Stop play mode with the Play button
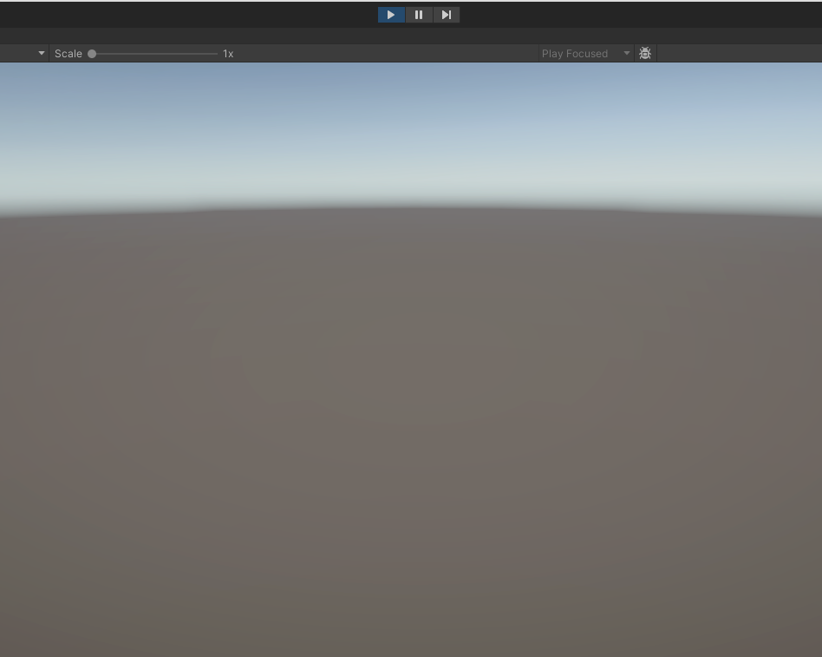The width and height of the screenshot is (822, 657). coord(390,14)
